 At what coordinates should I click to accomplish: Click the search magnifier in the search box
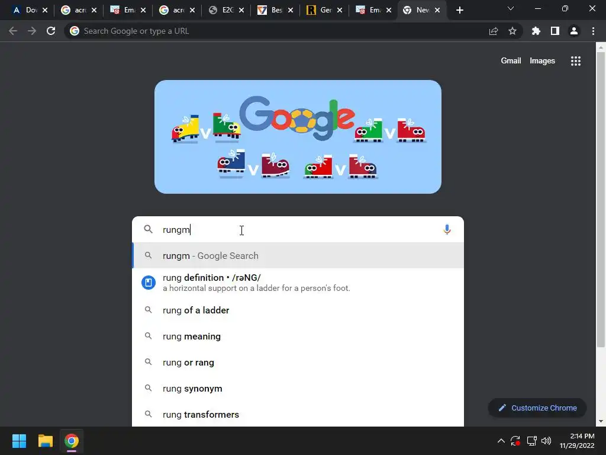(x=148, y=229)
